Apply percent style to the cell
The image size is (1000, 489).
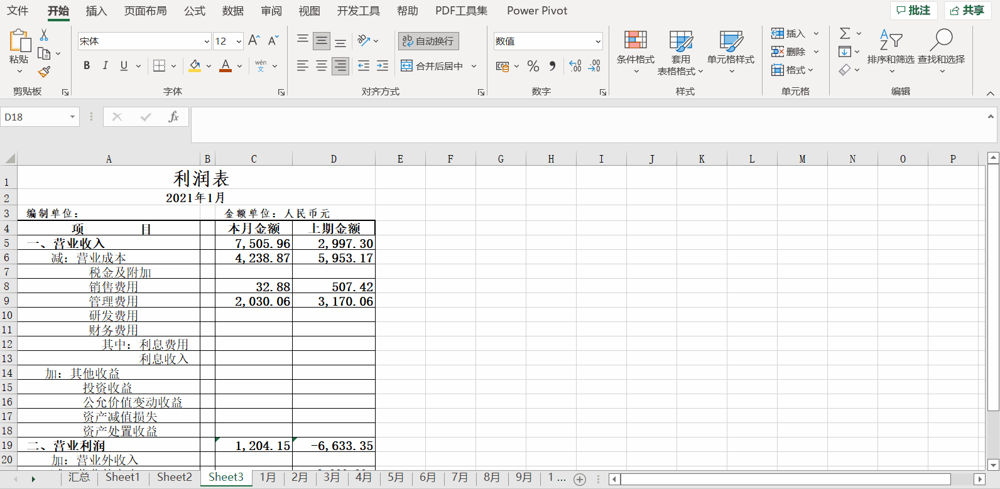click(x=533, y=66)
